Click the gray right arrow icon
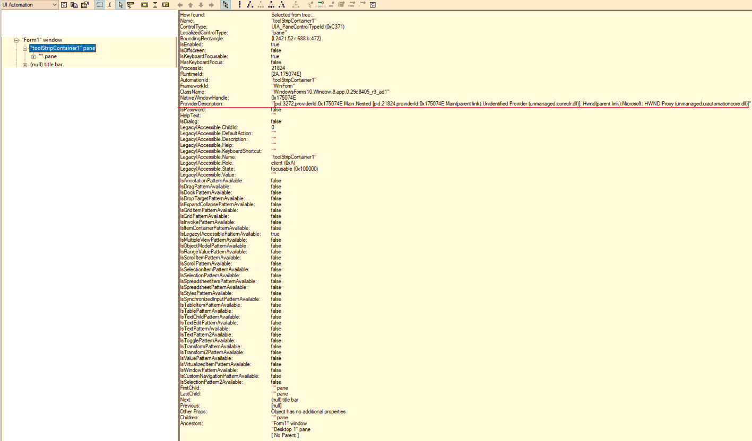752x441 pixels. pyautogui.click(x=211, y=5)
